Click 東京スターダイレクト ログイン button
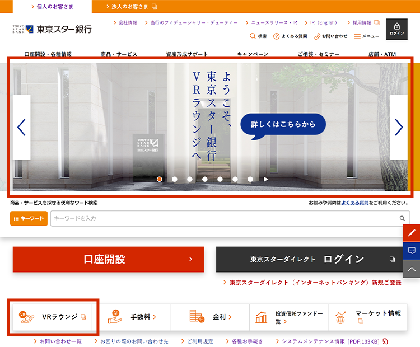 pyautogui.click(x=310, y=259)
